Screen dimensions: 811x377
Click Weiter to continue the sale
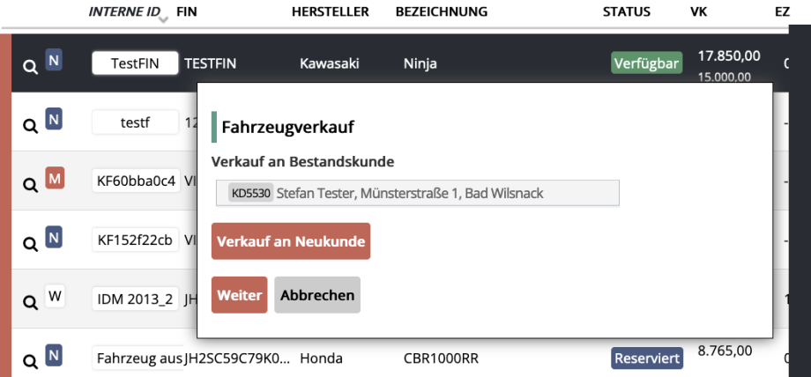240,295
